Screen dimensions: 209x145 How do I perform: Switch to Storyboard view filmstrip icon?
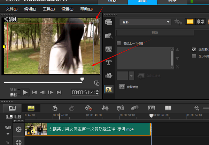[x=13, y=108]
